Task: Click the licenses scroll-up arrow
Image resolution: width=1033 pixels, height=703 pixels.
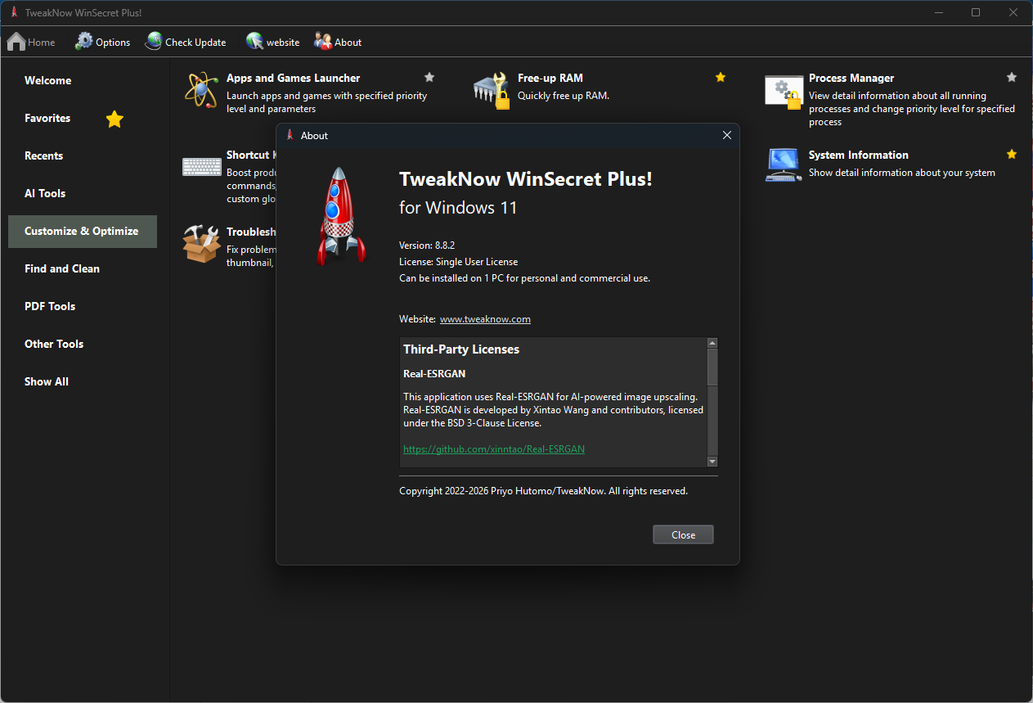Action: click(x=712, y=344)
